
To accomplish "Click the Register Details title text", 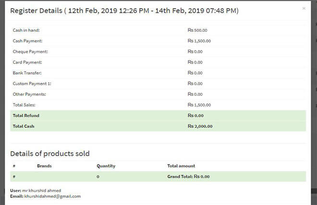I will [124, 10].
